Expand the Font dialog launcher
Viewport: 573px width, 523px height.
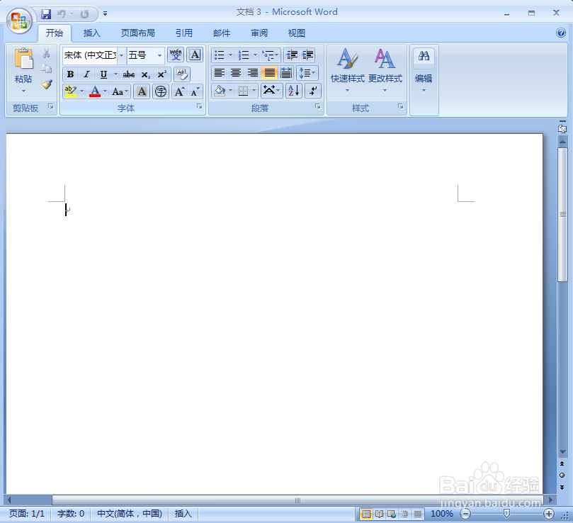point(199,106)
